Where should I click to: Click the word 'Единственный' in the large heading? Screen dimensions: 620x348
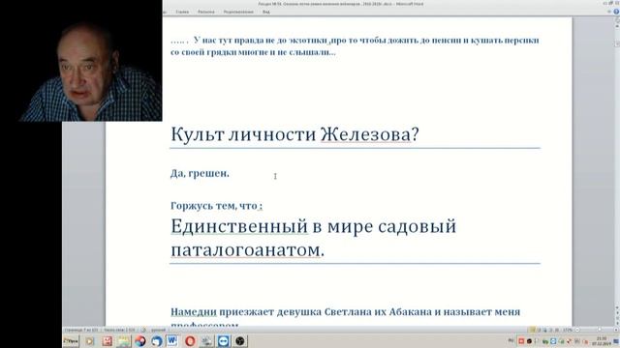[239, 226]
